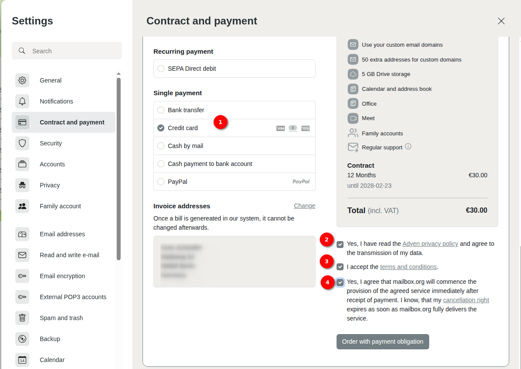The width and height of the screenshot is (521, 369).
Task: Click Change link for invoice addresses
Action: (304, 206)
